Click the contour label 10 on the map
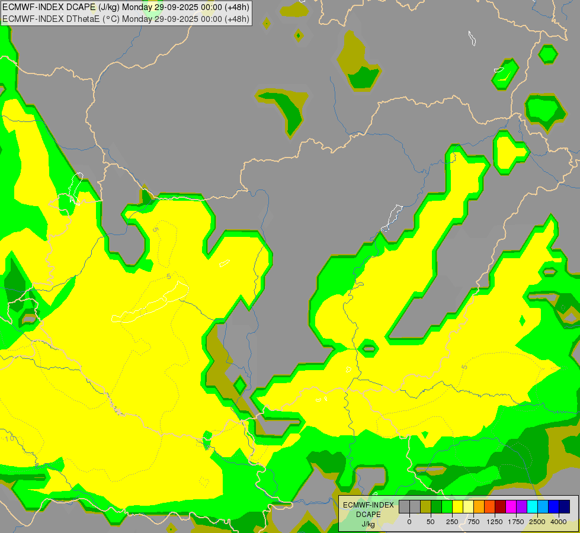580x533 pixels. click(10, 439)
